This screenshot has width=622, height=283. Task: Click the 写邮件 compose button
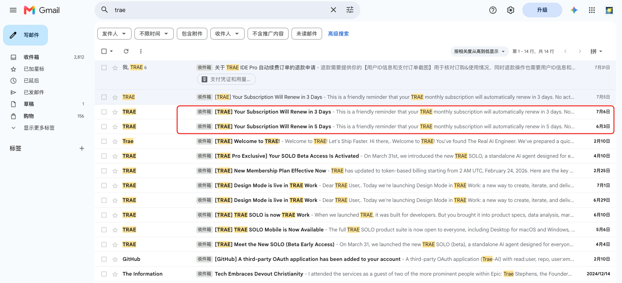click(25, 35)
